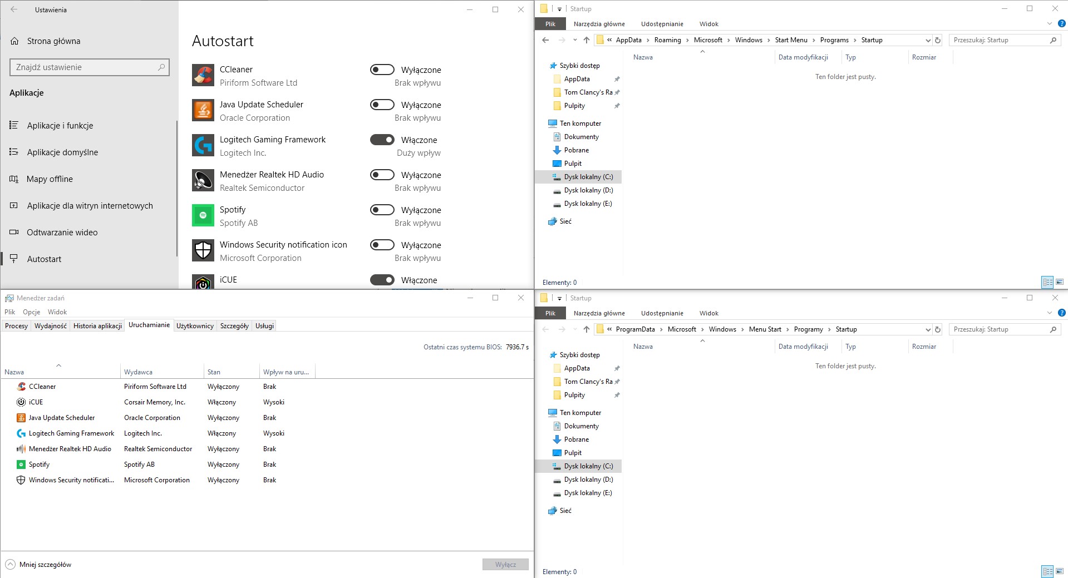This screenshot has height=578, width=1068.
Task: Sort Task Manager list by Wydawca column
Action: coord(162,372)
